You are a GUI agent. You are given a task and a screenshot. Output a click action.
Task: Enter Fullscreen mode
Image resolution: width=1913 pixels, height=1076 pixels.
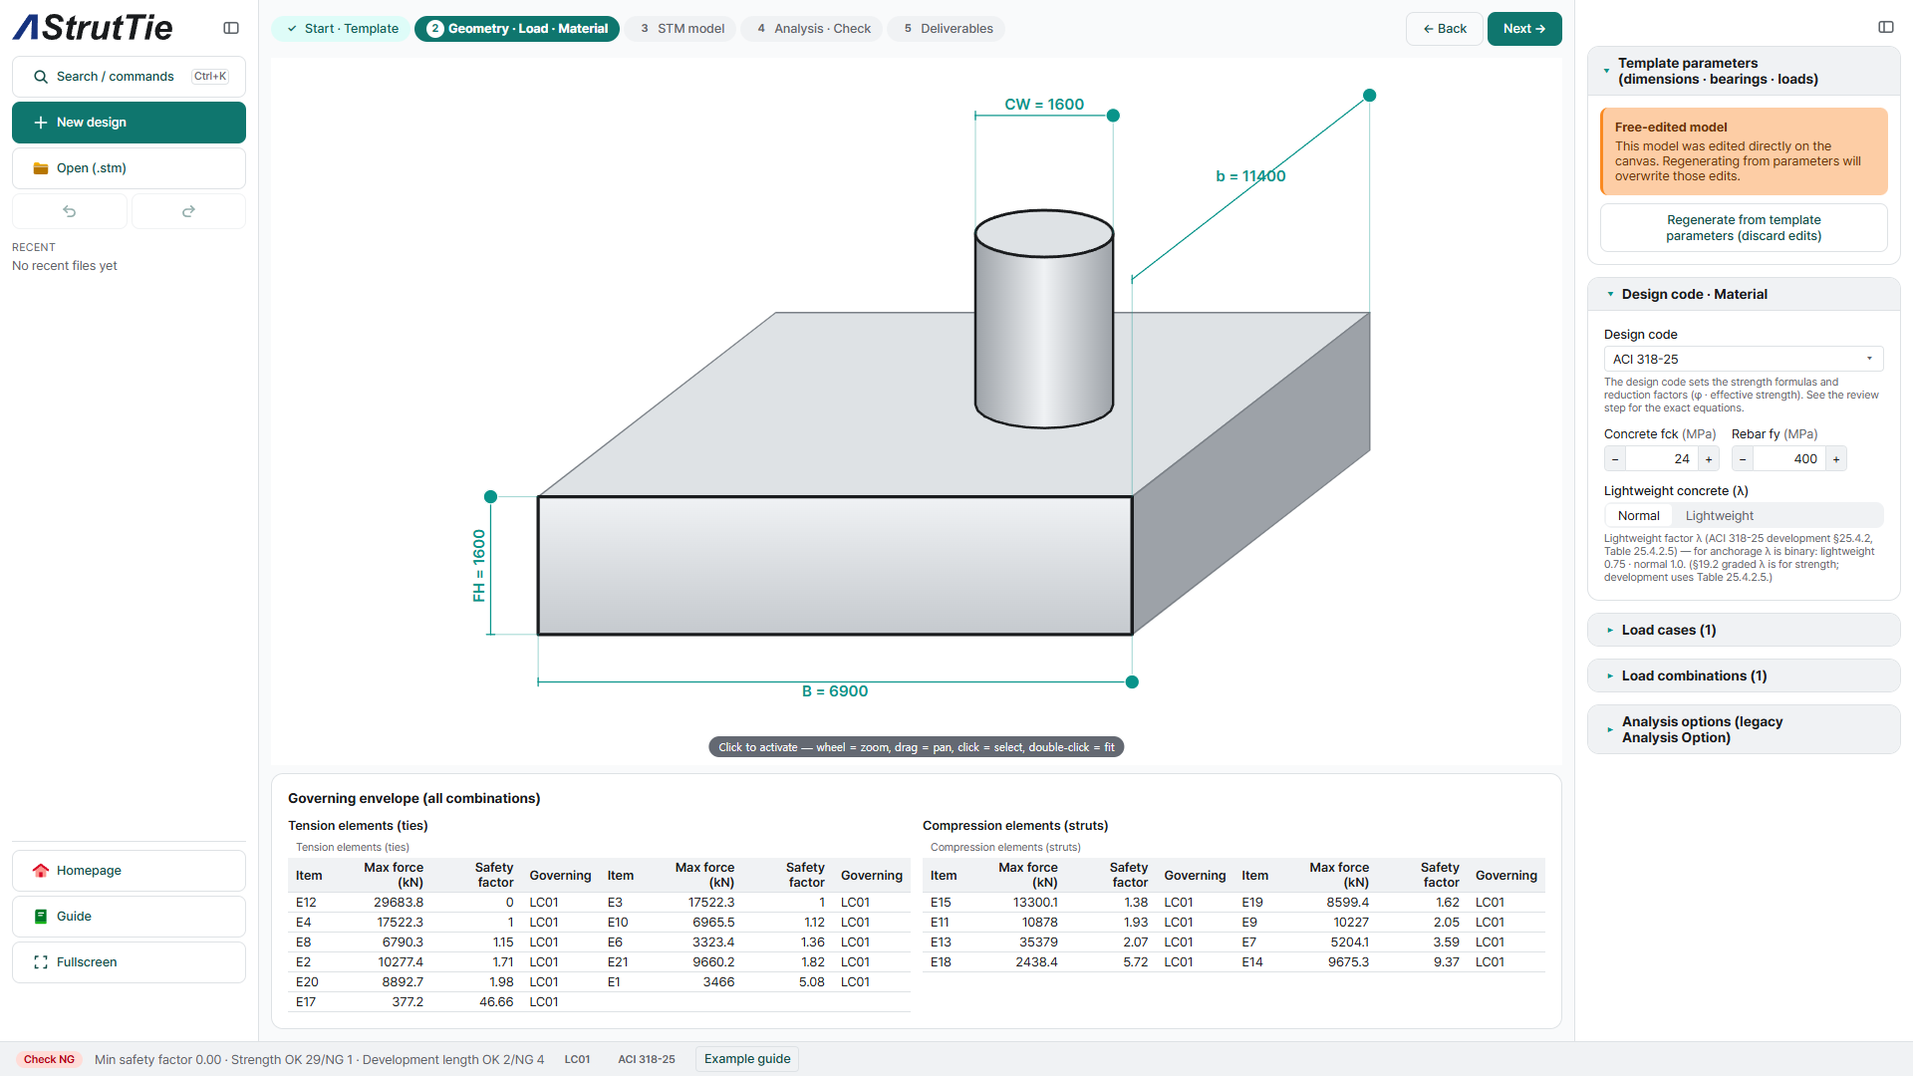pyautogui.click(x=129, y=962)
